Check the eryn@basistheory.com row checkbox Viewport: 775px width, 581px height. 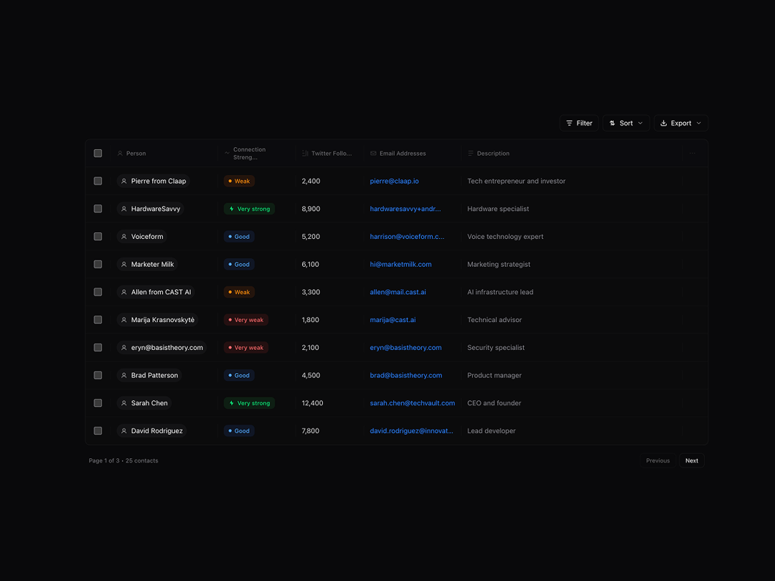(98, 347)
